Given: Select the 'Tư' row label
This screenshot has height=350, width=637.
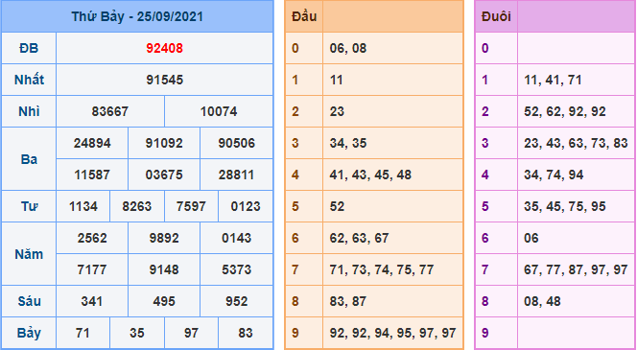Looking at the screenshot, I should click(29, 207).
